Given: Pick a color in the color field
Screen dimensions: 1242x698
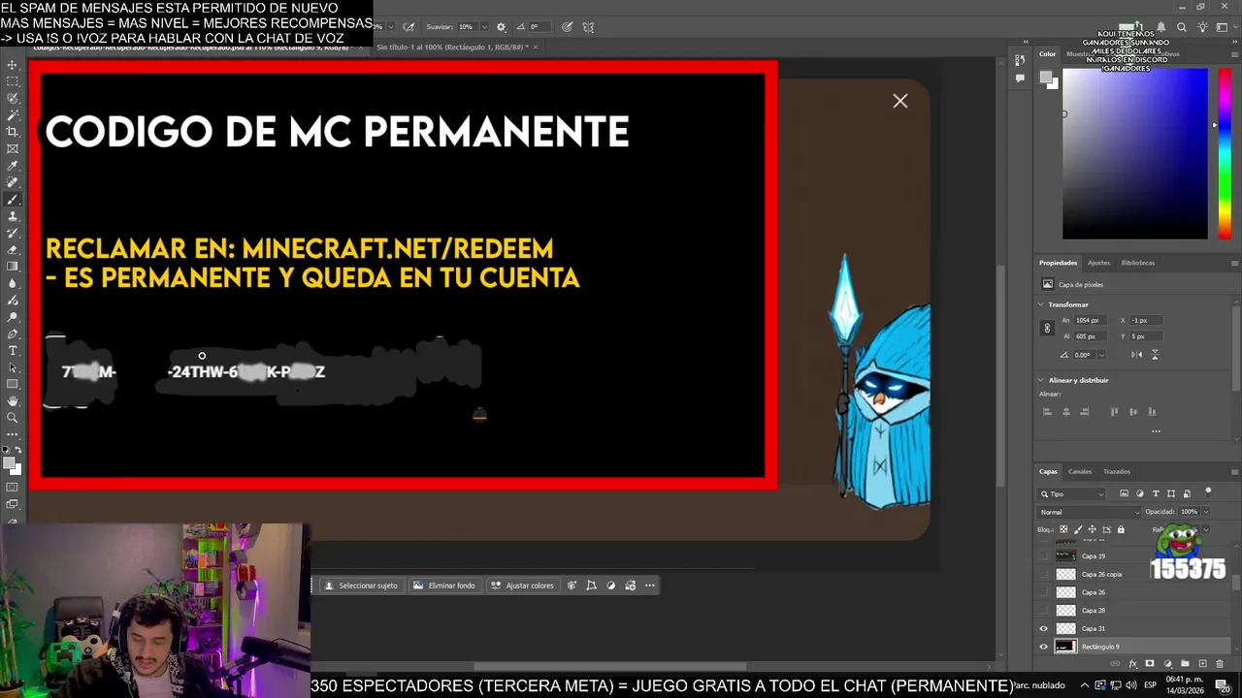Looking at the screenshot, I should click(x=1135, y=155).
